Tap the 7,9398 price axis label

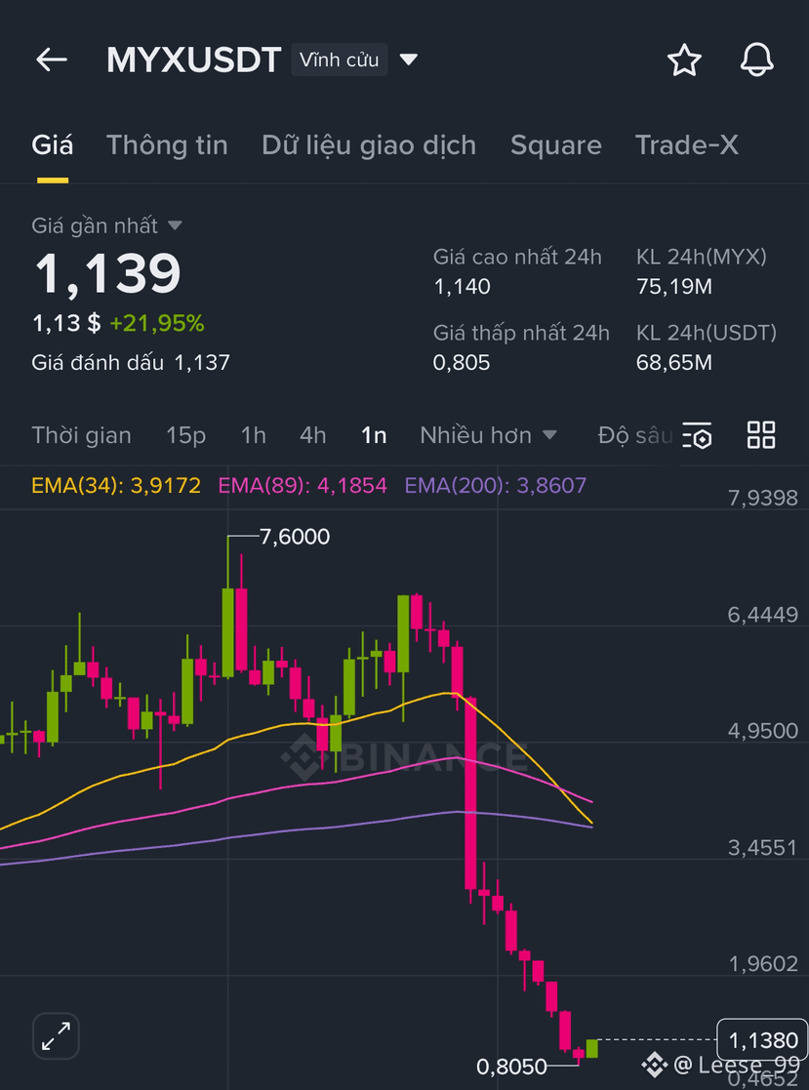[x=763, y=498]
